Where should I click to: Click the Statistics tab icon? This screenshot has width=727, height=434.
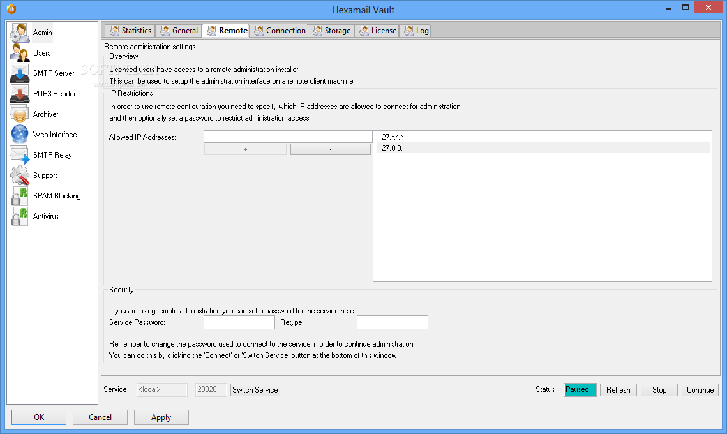point(114,31)
